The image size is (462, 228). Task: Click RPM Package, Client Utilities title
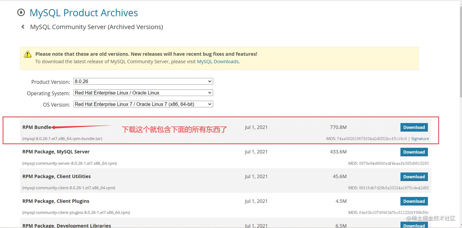click(57, 176)
